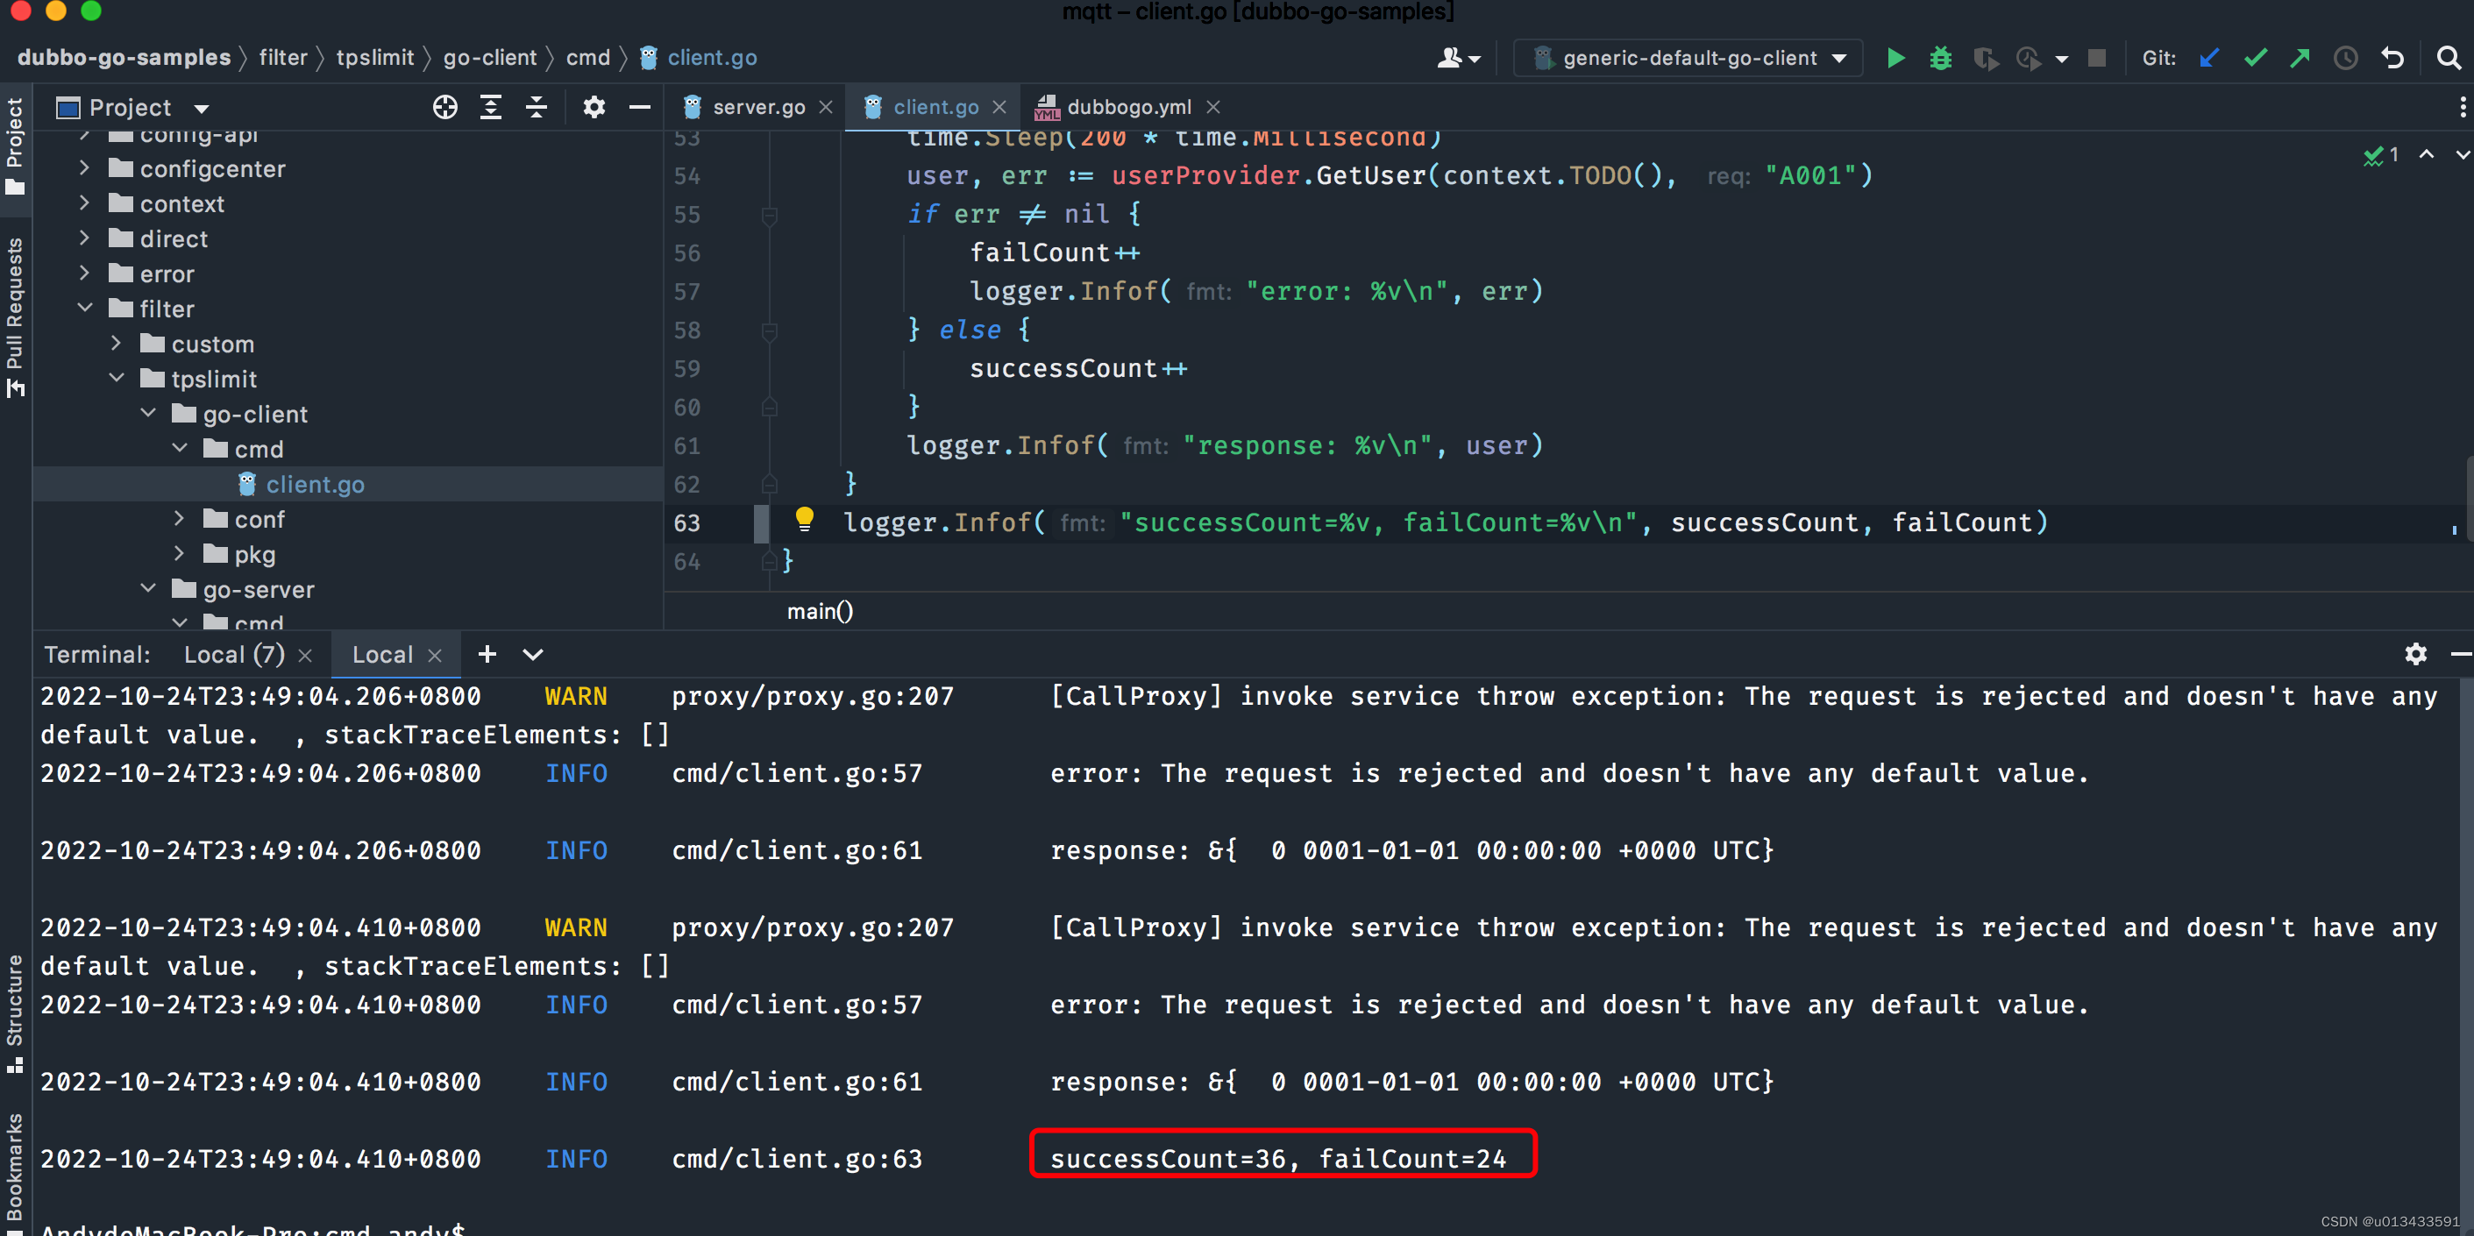Click the yellow lightbulb quick-fix icon
The image size is (2474, 1236).
click(804, 520)
